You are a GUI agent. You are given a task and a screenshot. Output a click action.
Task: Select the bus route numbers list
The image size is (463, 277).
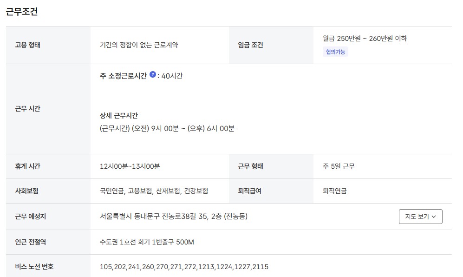pos(184,267)
